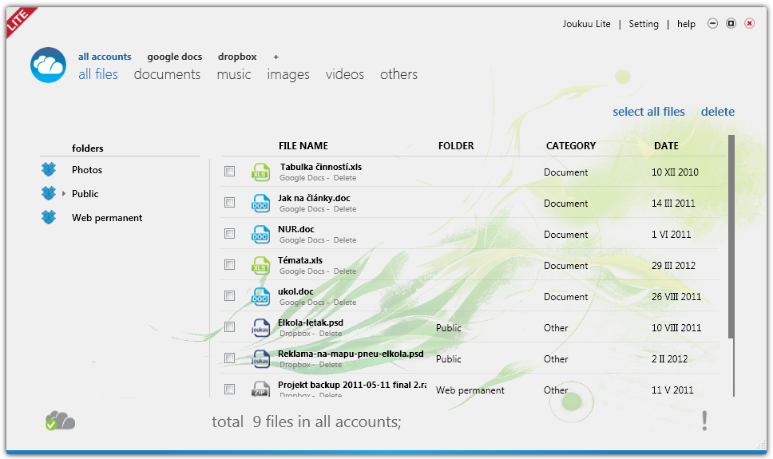773x459 pixels.
Task: Click file name Elkola-letak.psd
Action: pyautogui.click(x=311, y=323)
